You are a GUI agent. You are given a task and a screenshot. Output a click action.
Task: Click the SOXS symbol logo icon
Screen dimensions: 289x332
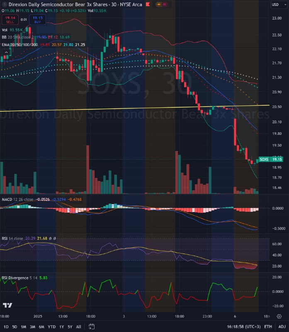coord(5,4)
